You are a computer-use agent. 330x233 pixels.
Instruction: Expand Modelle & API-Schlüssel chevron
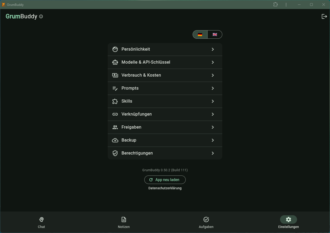pos(213,62)
